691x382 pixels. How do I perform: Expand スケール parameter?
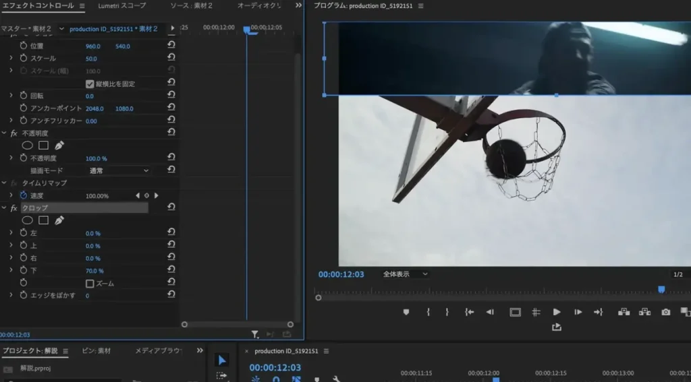11,58
